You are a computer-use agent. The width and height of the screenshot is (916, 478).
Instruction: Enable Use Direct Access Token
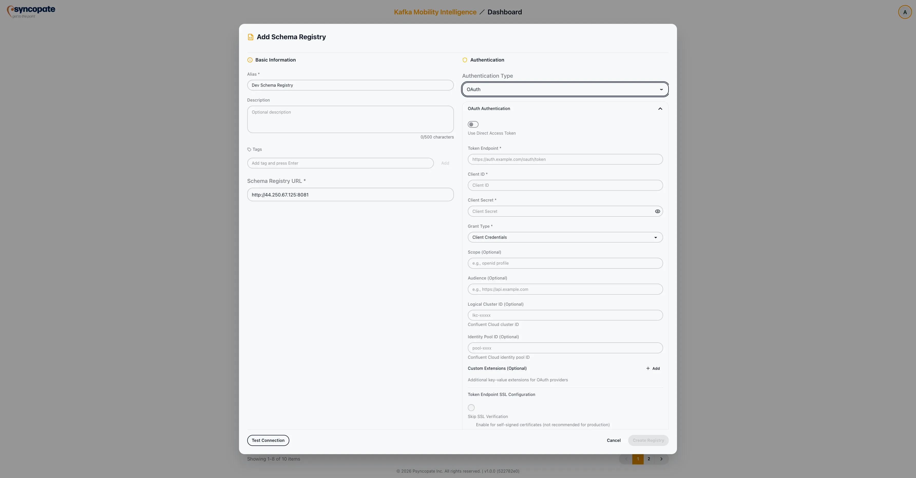click(x=473, y=124)
